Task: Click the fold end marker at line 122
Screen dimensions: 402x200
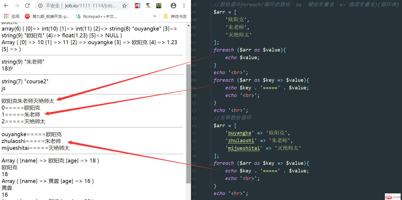Action: (211, 186)
